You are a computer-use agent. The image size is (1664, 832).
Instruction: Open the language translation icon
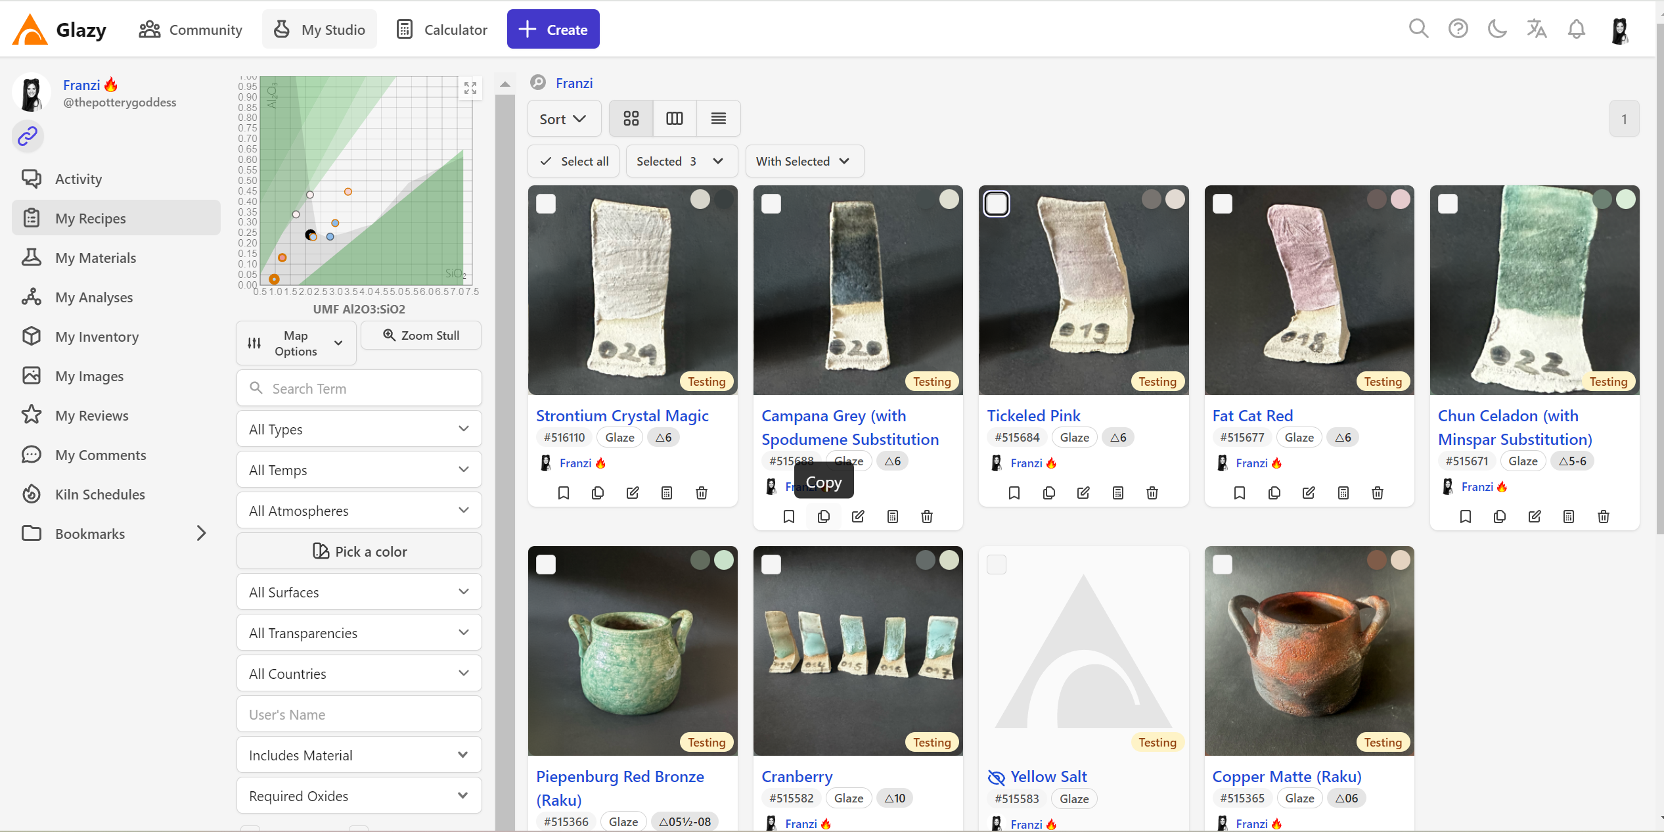[x=1537, y=29]
